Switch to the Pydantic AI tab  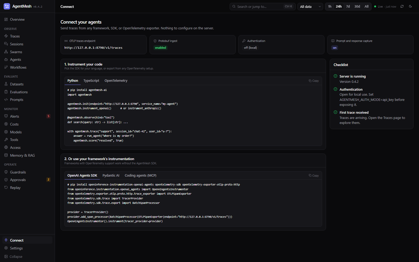pyautogui.click(x=111, y=176)
